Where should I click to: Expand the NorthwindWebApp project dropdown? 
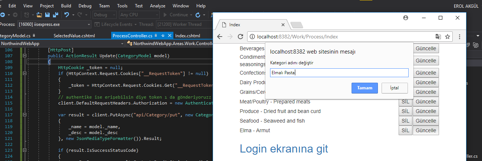tap(123, 44)
